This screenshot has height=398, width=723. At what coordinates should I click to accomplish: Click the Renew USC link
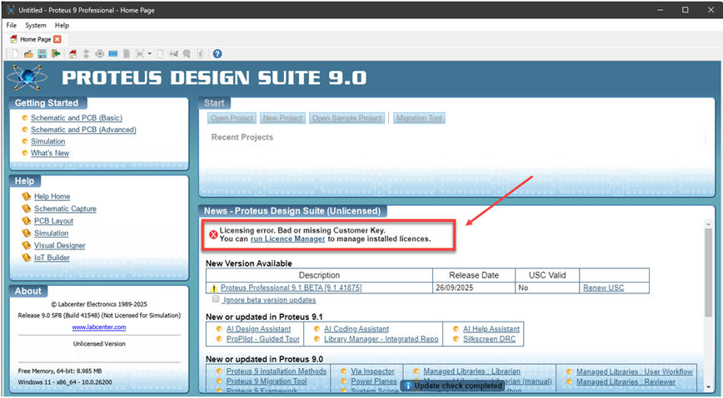[604, 287]
